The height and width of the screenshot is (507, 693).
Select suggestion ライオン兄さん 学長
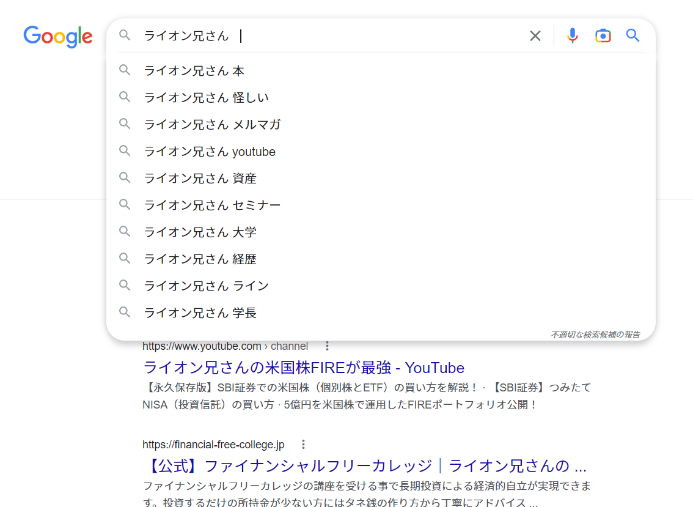coord(381,313)
